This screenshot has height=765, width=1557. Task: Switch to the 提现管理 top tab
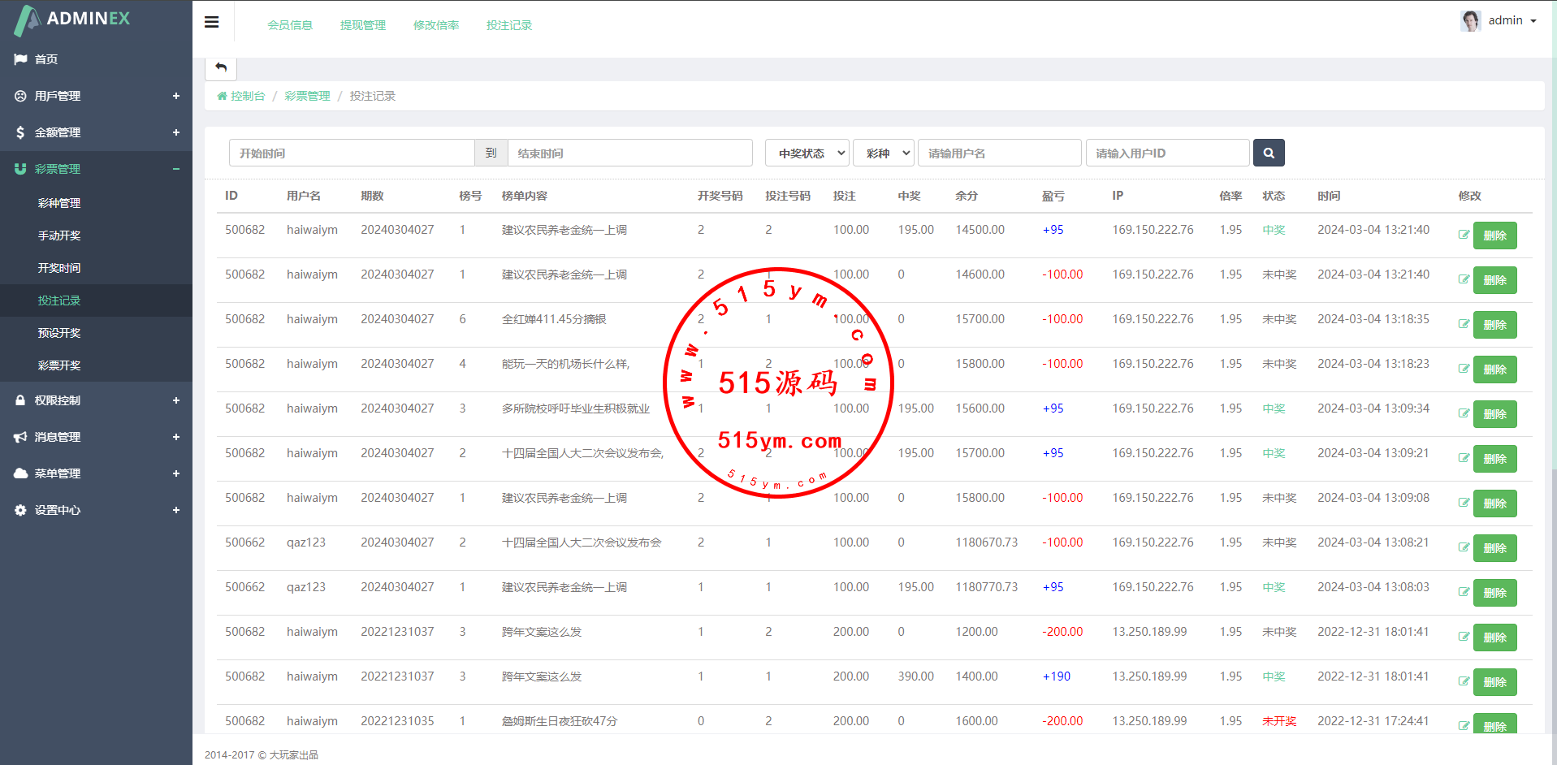point(362,25)
